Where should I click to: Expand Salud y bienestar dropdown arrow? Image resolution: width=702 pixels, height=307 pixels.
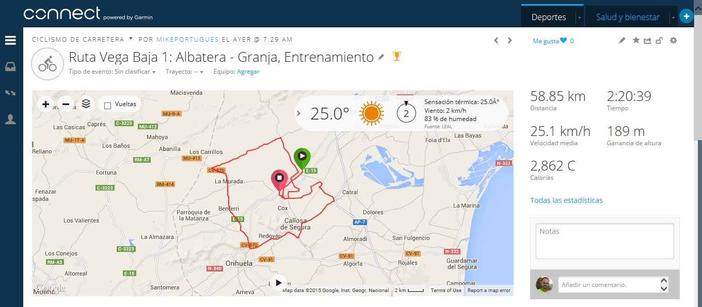click(673, 18)
